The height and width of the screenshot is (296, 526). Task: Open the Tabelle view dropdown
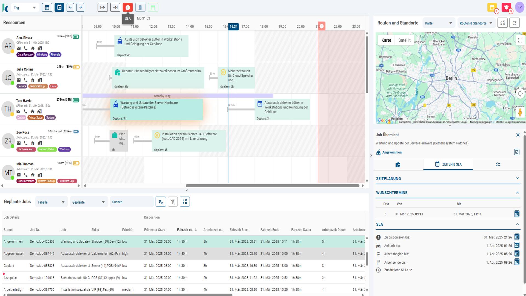point(51,202)
